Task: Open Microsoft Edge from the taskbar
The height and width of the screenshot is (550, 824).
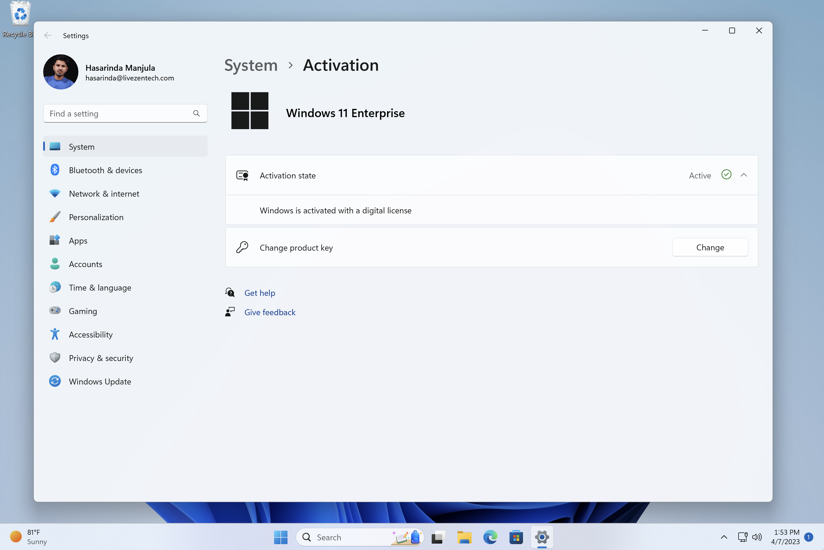Action: (x=490, y=537)
